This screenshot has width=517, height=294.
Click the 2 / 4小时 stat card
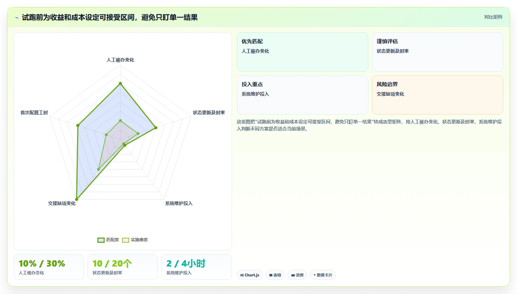point(196,267)
